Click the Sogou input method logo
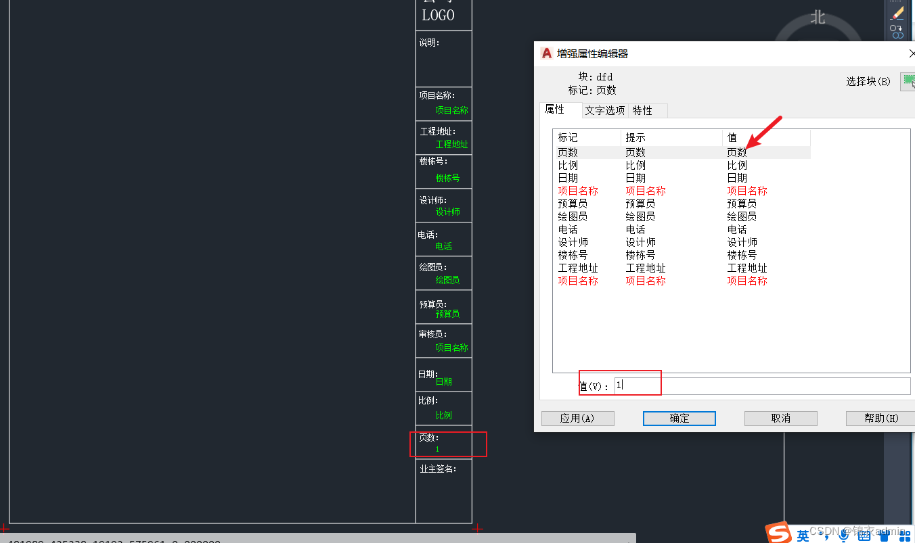The image size is (915, 543). pos(778,532)
